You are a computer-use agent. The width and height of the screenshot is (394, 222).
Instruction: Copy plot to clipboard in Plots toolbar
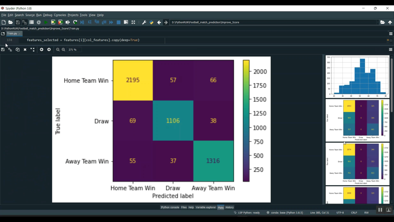(x=17, y=49)
